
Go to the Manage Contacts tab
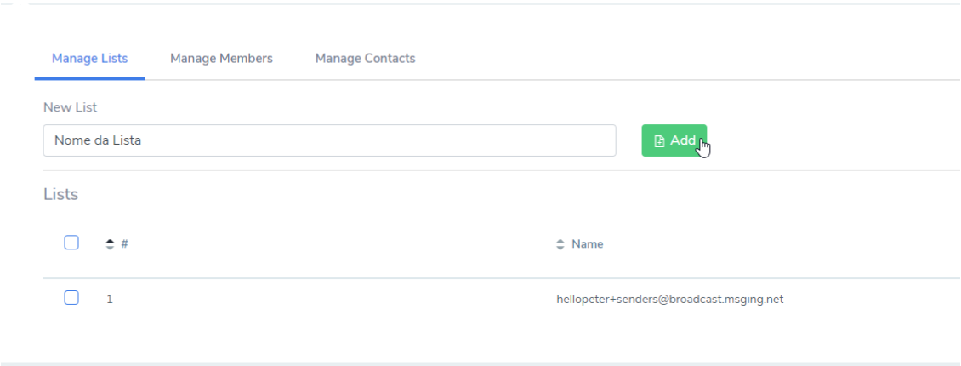click(x=366, y=58)
